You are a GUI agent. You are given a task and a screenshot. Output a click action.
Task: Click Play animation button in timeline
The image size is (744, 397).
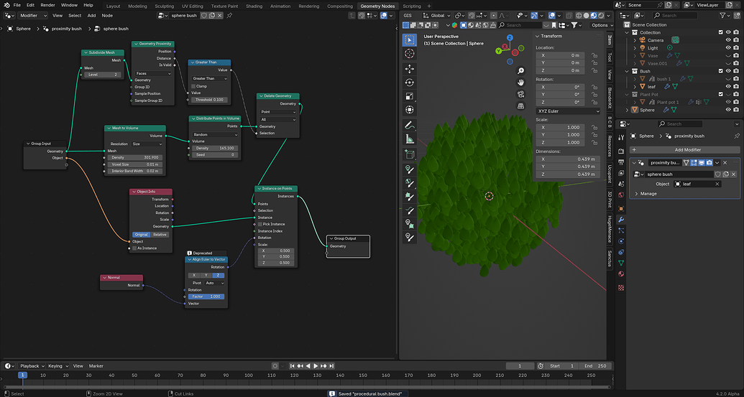[316, 366]
